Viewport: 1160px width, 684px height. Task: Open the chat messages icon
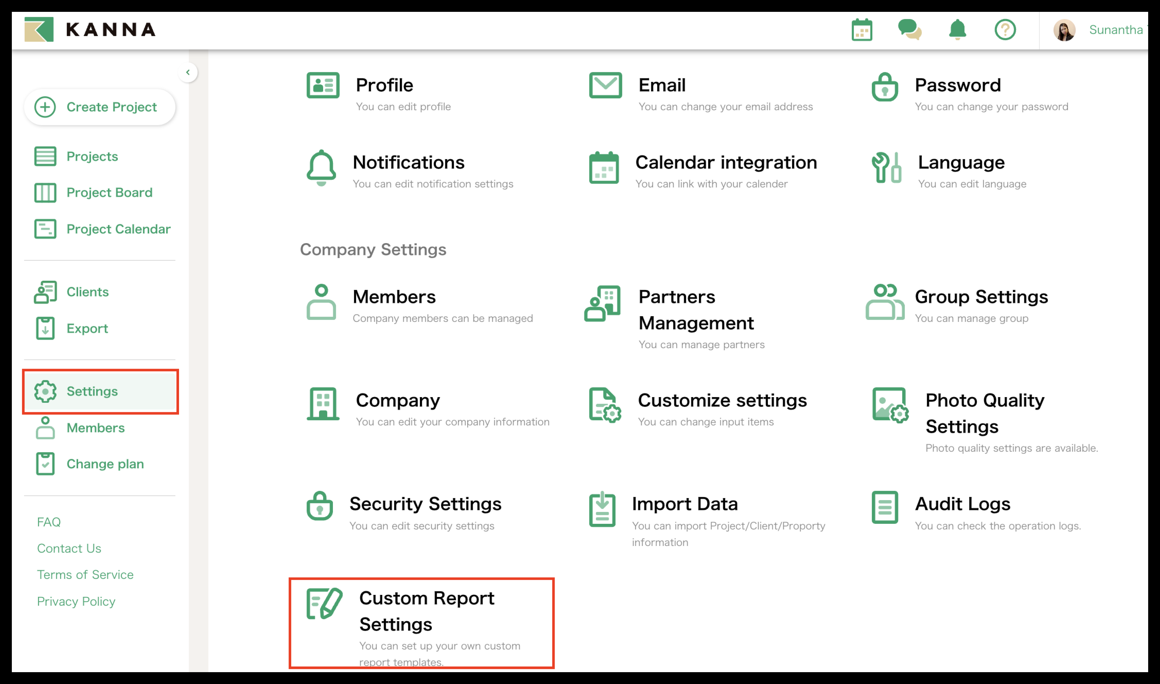click(909, 30)
